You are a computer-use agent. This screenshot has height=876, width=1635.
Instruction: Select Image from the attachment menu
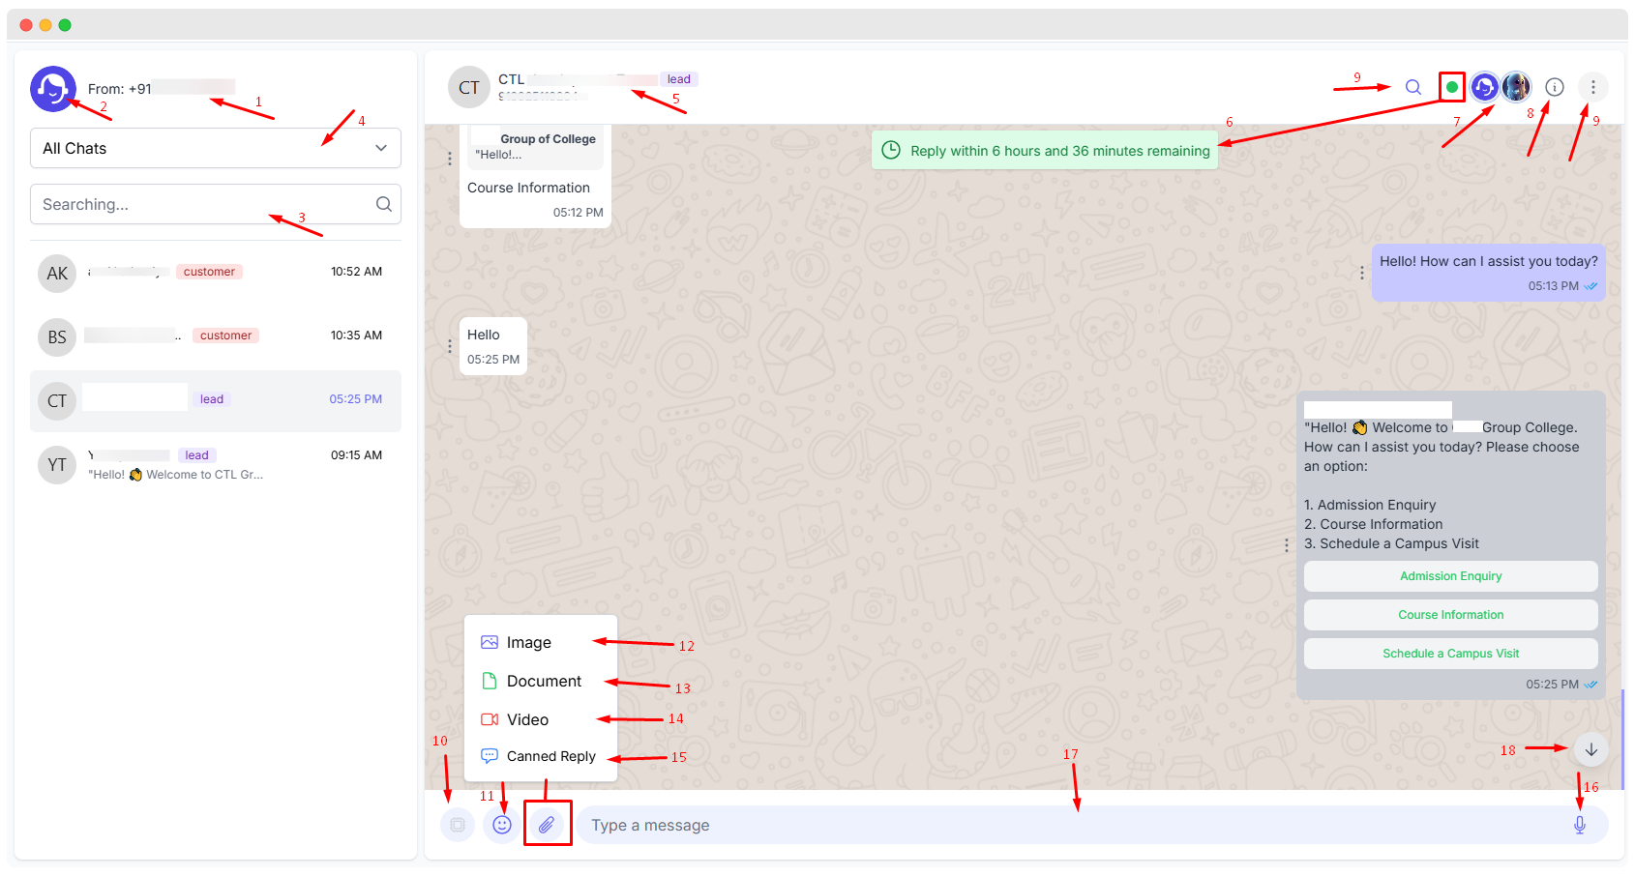527,641
